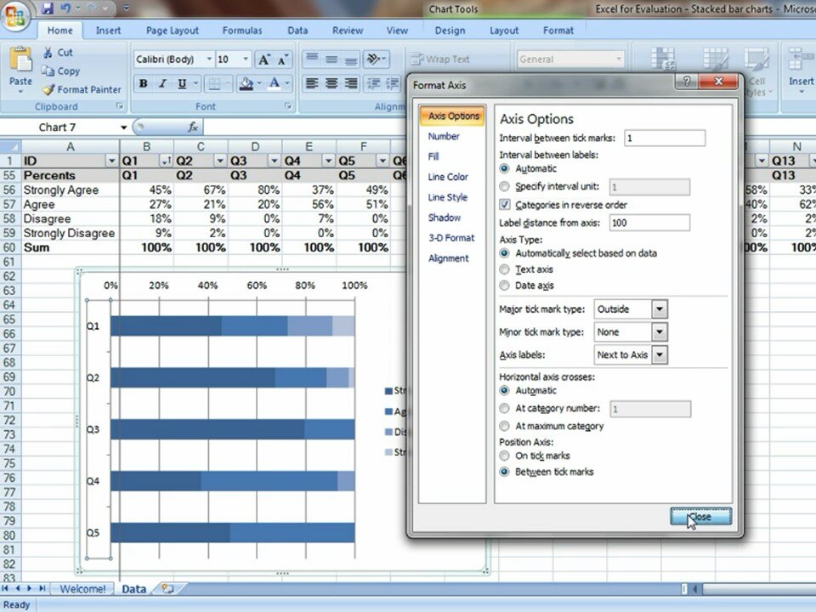Select Automatic interval between labels
This screenshot has width=816, height=612.
[504, 168]
